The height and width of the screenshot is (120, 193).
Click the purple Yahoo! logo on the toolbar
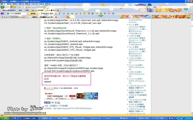pos(2,13)
